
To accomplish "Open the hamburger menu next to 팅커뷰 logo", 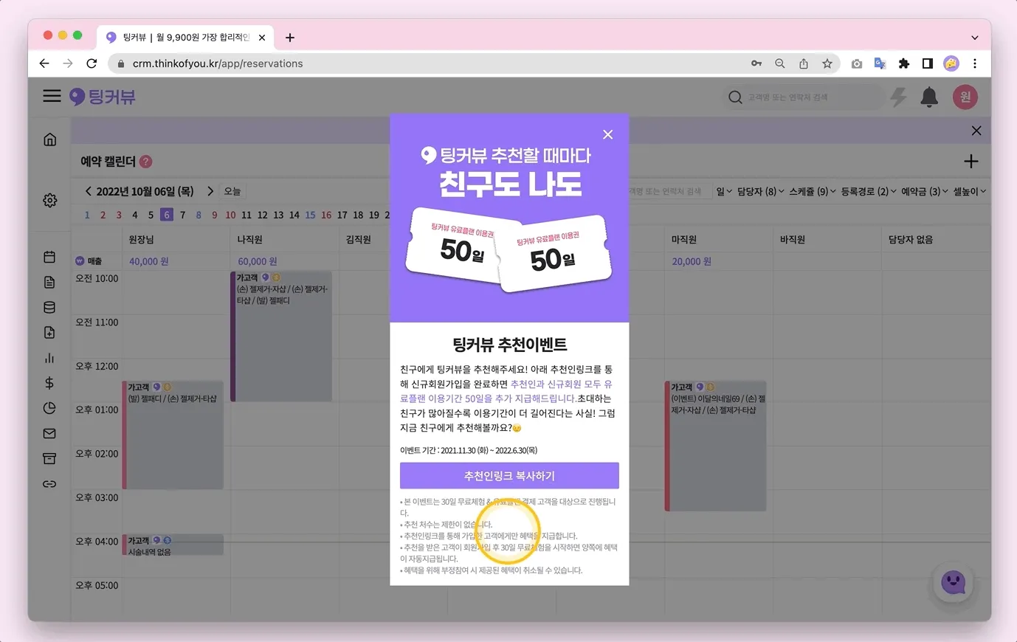I will pos(52,97).
